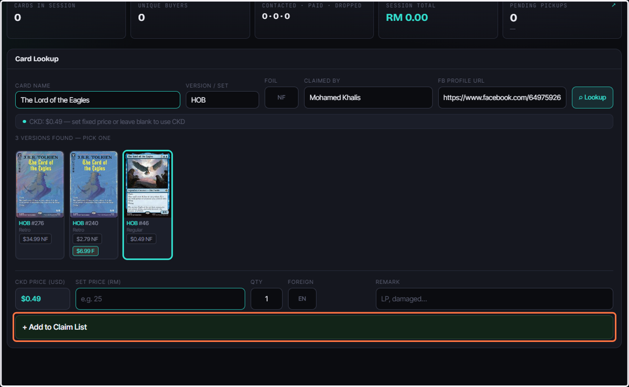Viewport: 629px width, 387px height.
Task: Click into the Card Name field
Action: pos(97,100)
